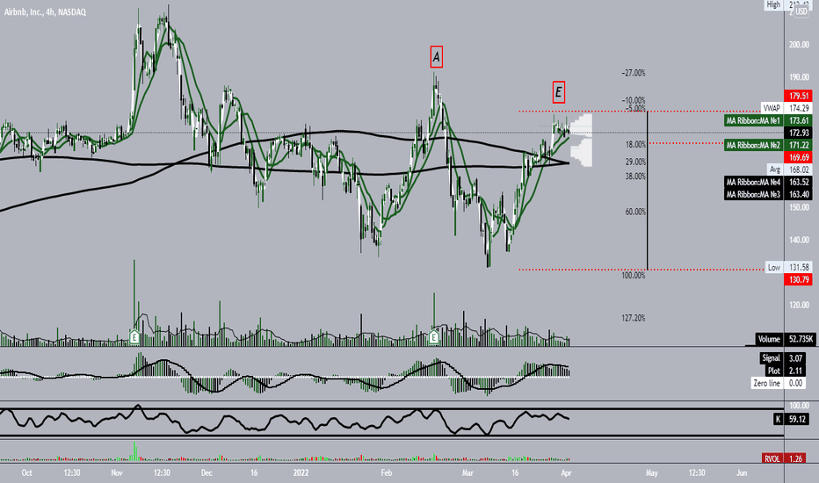Click the 38.00% Fibonacci level label

pyautogui.click(x=635, y=177)
